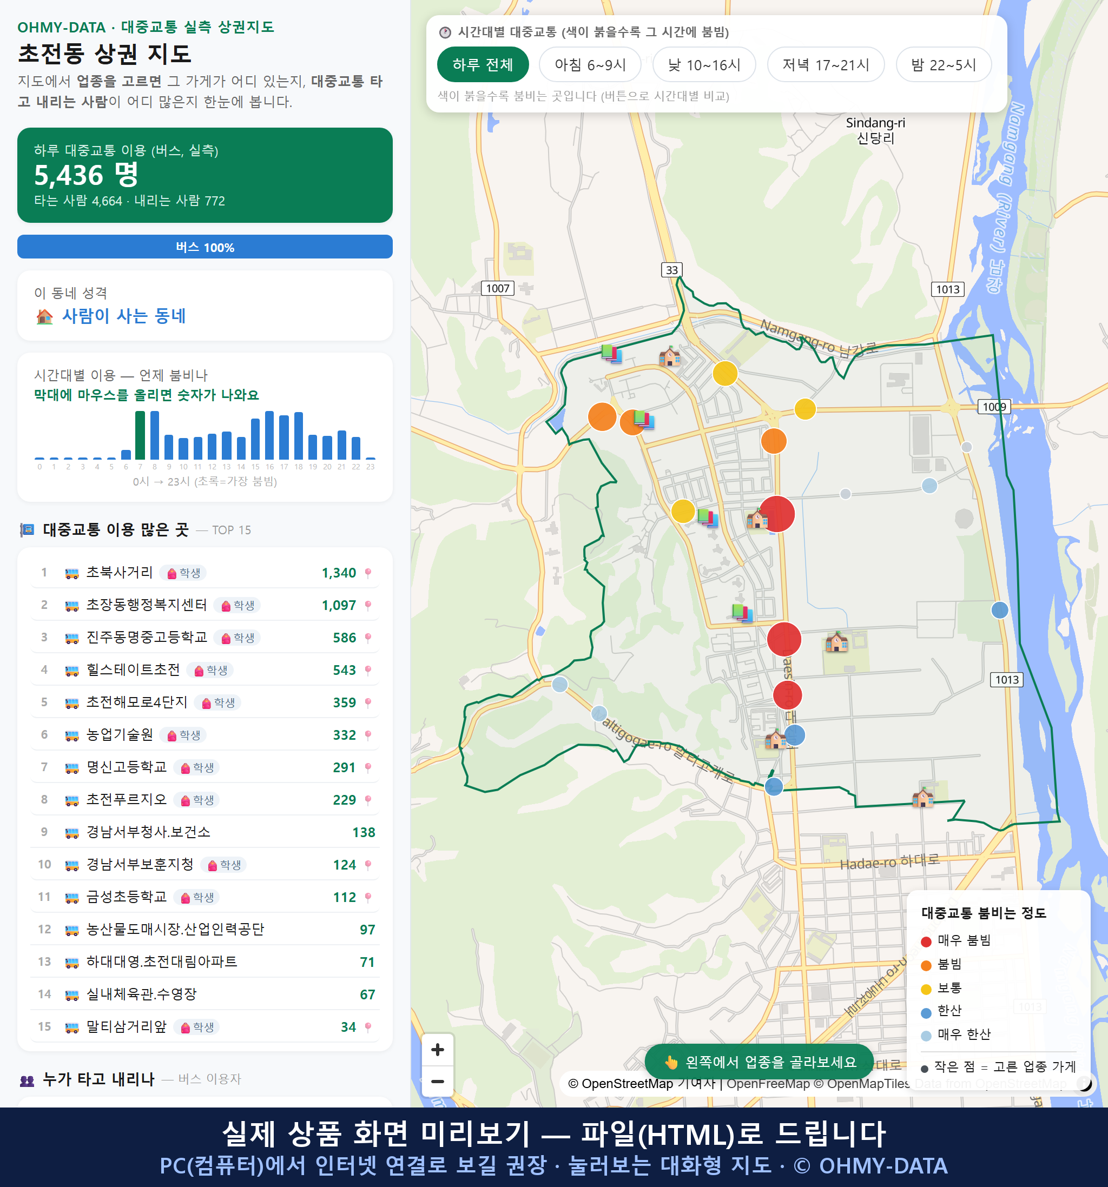
Task: Click the large red circle overlapped by a school marker
Action: coord(776,514)
